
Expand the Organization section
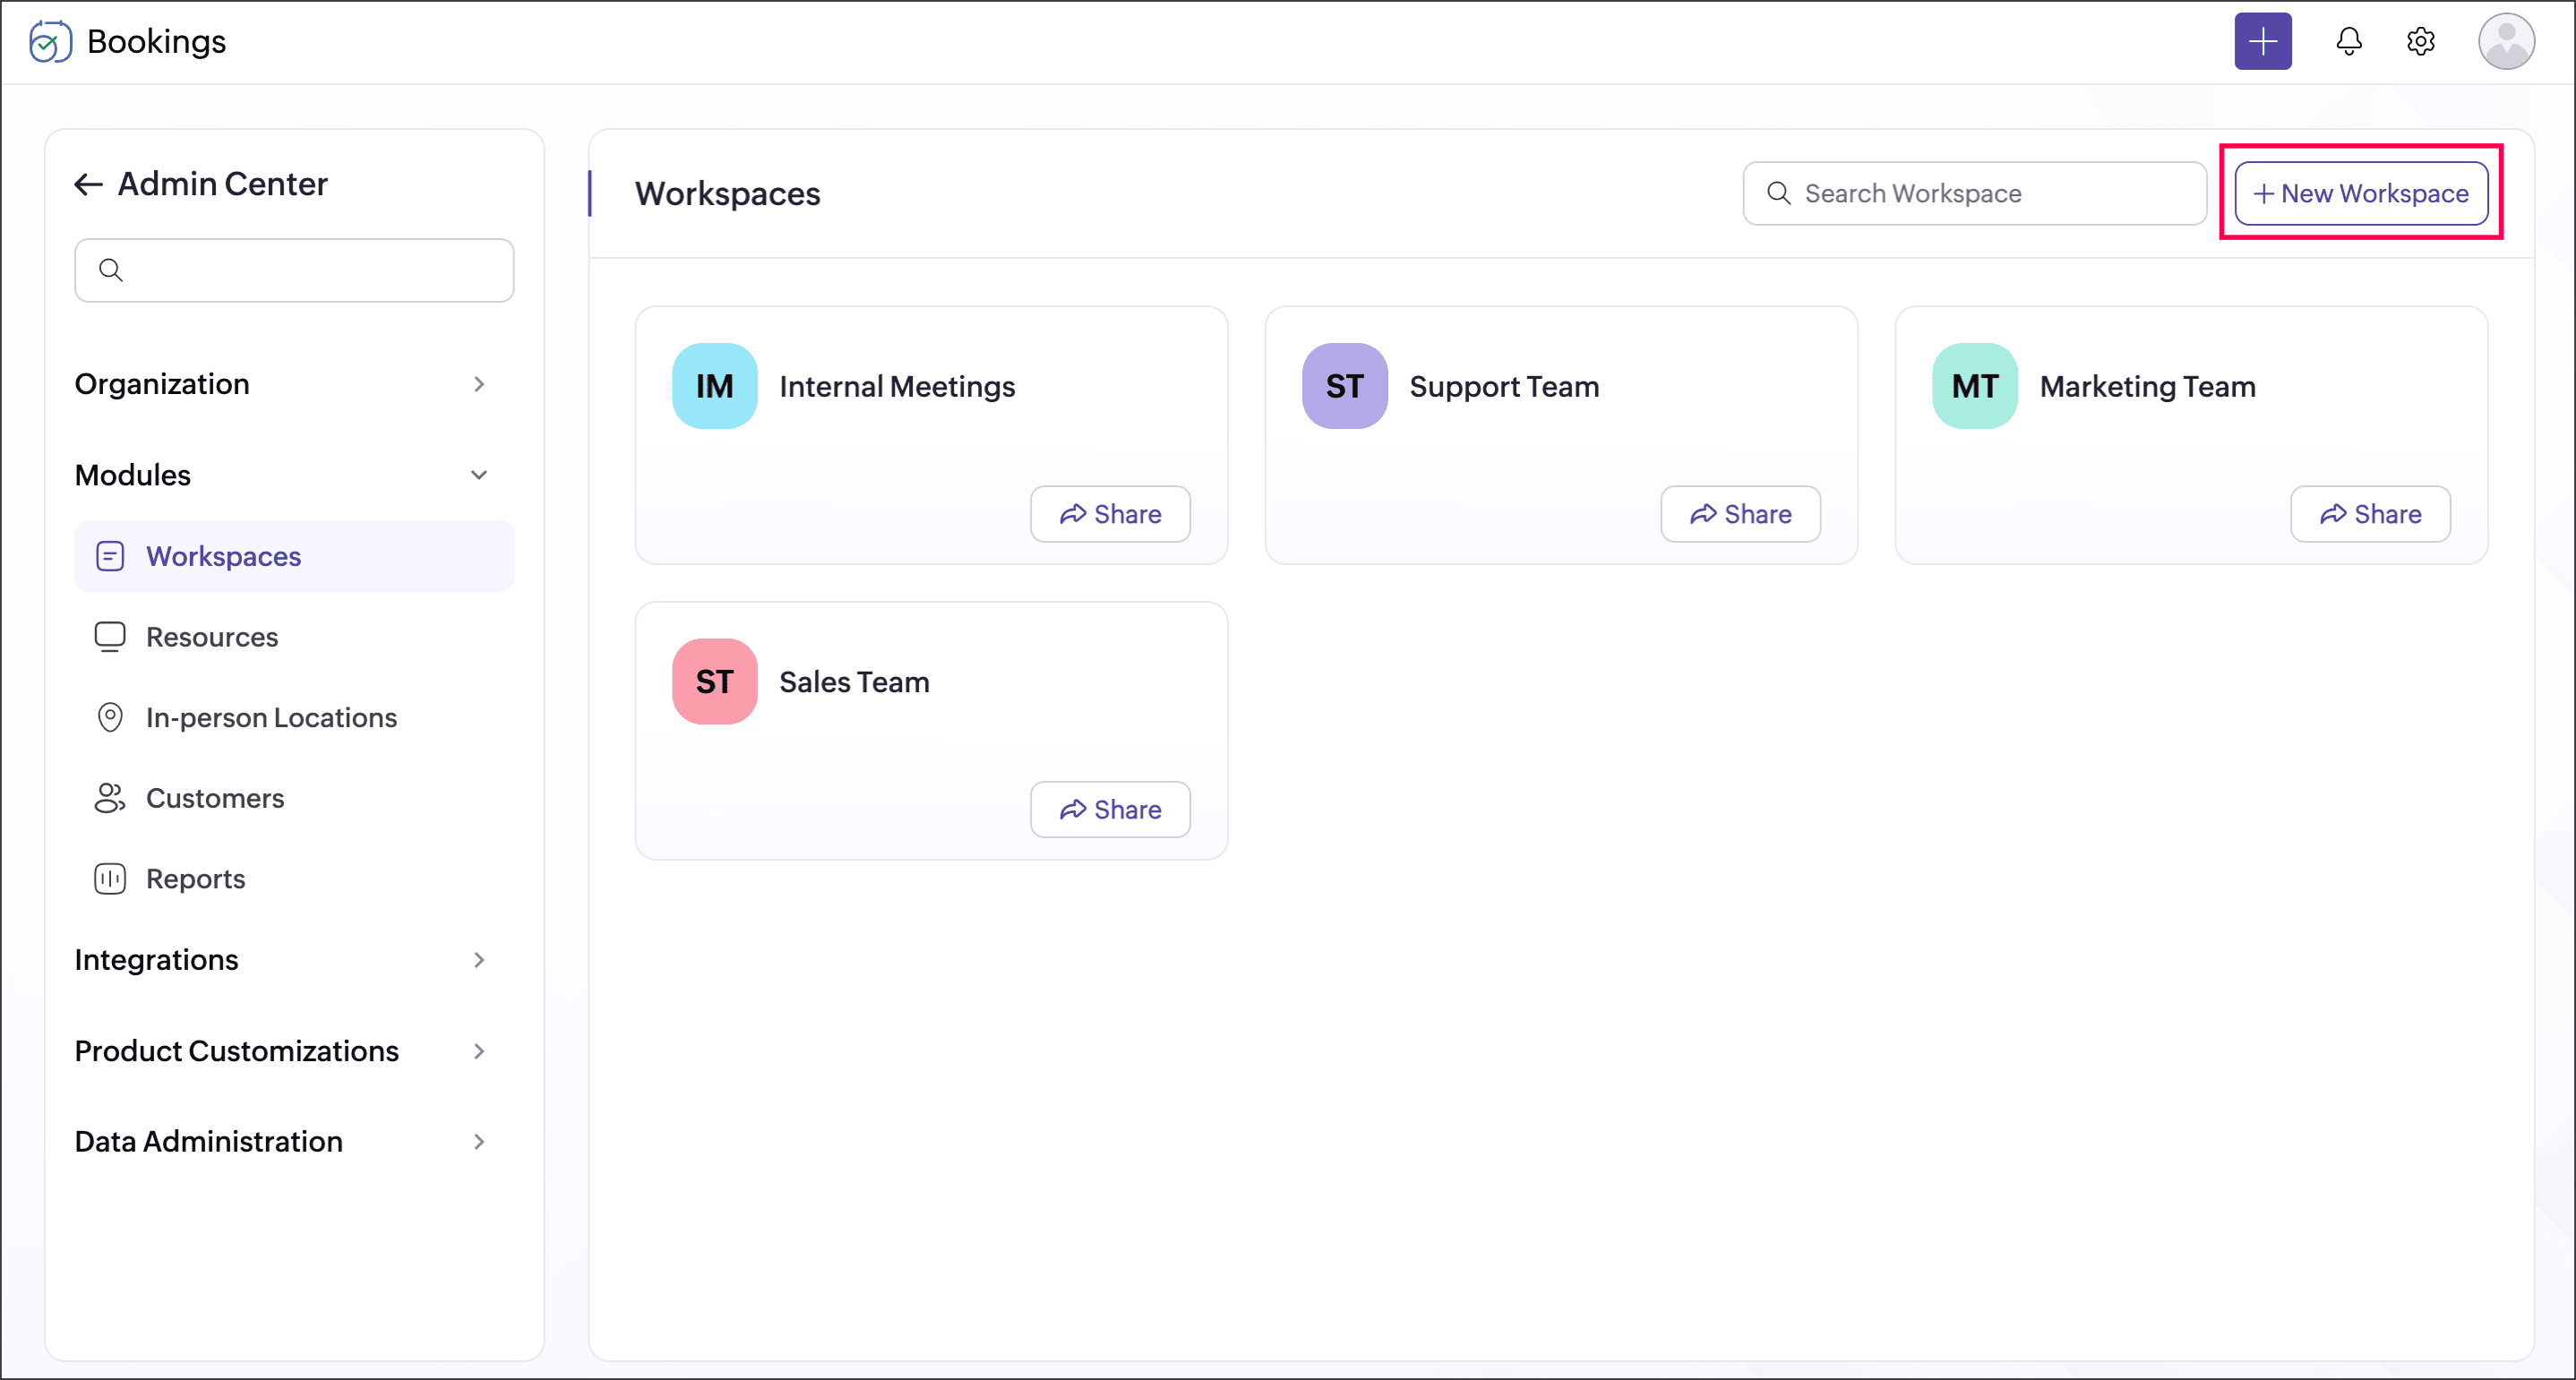pos(479,384)
